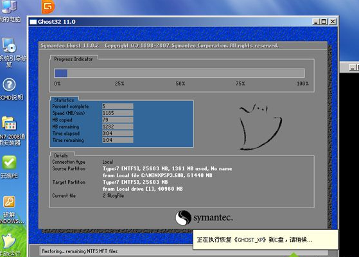Click the Speed value 1185
359x257 pixels.
118,113
